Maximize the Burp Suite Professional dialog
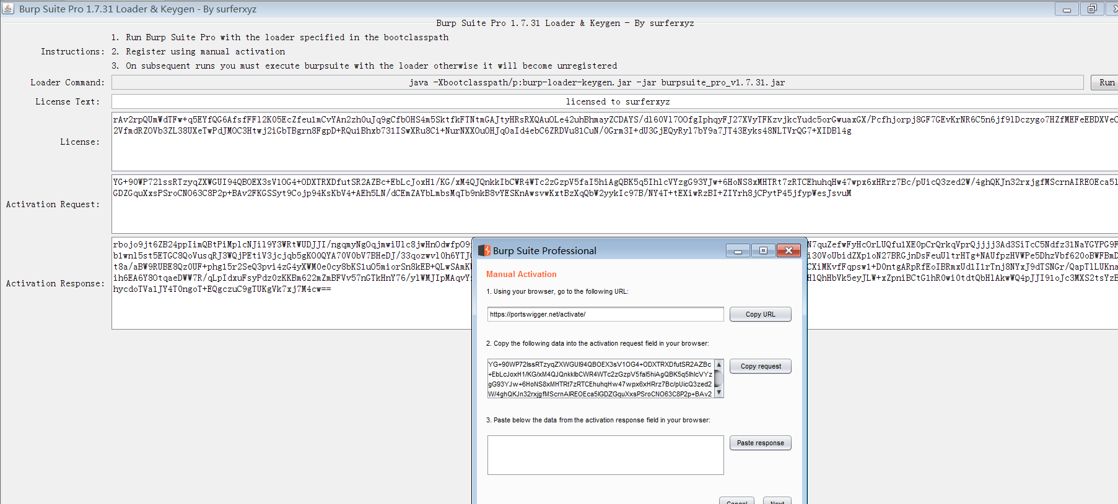 pyautogui.click(x=763, y=250)
